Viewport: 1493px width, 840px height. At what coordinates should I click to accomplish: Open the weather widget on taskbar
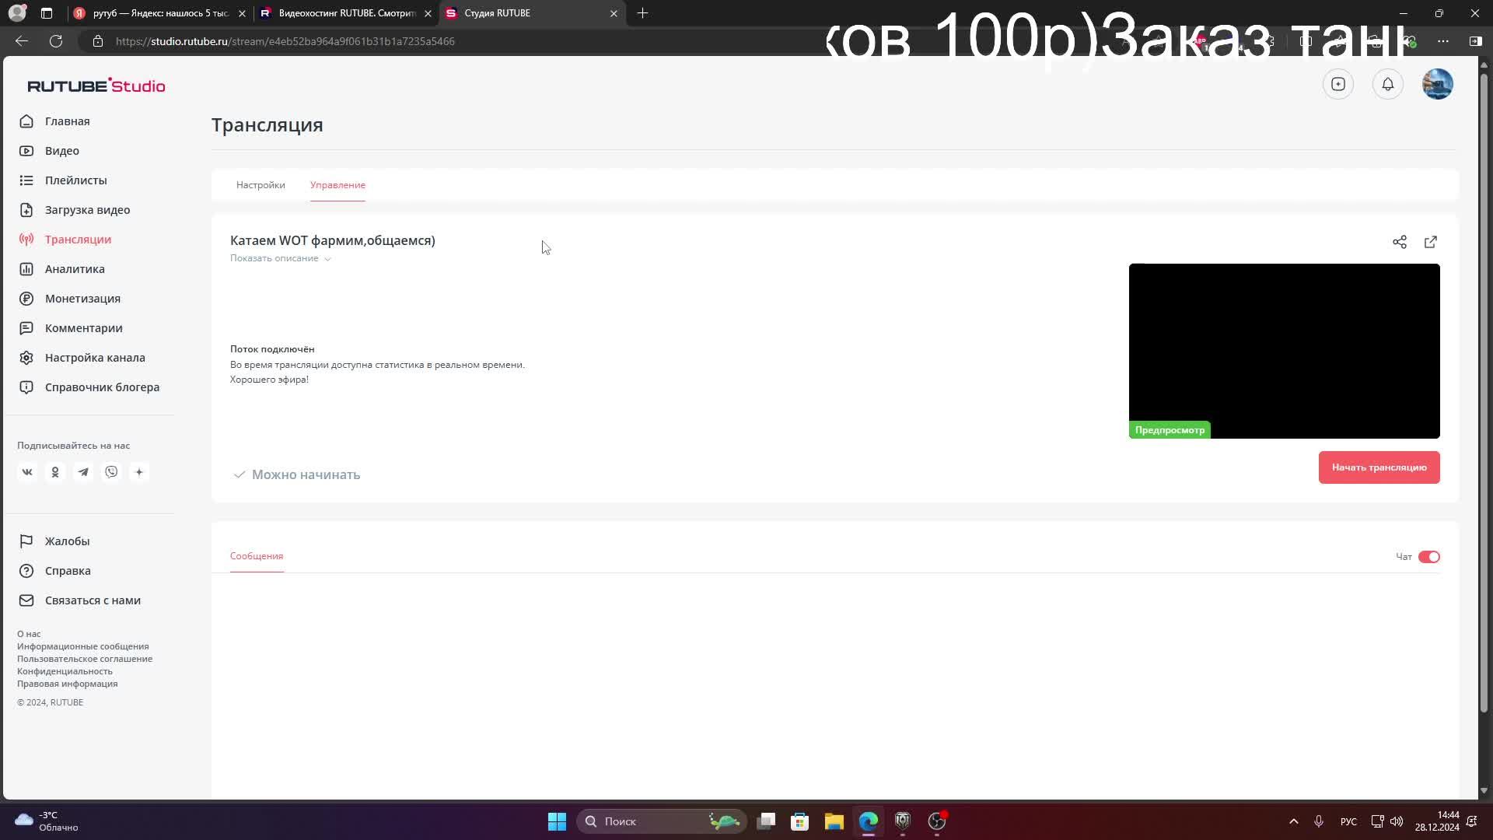click(x=47, y=821)
